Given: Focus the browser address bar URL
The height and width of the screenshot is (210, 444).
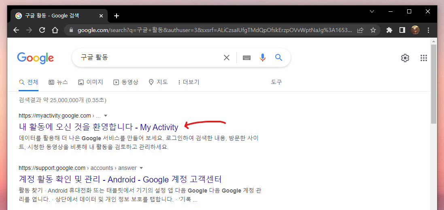Looking at the screenshot, I should pyautogui.click(x=215, y=30).
